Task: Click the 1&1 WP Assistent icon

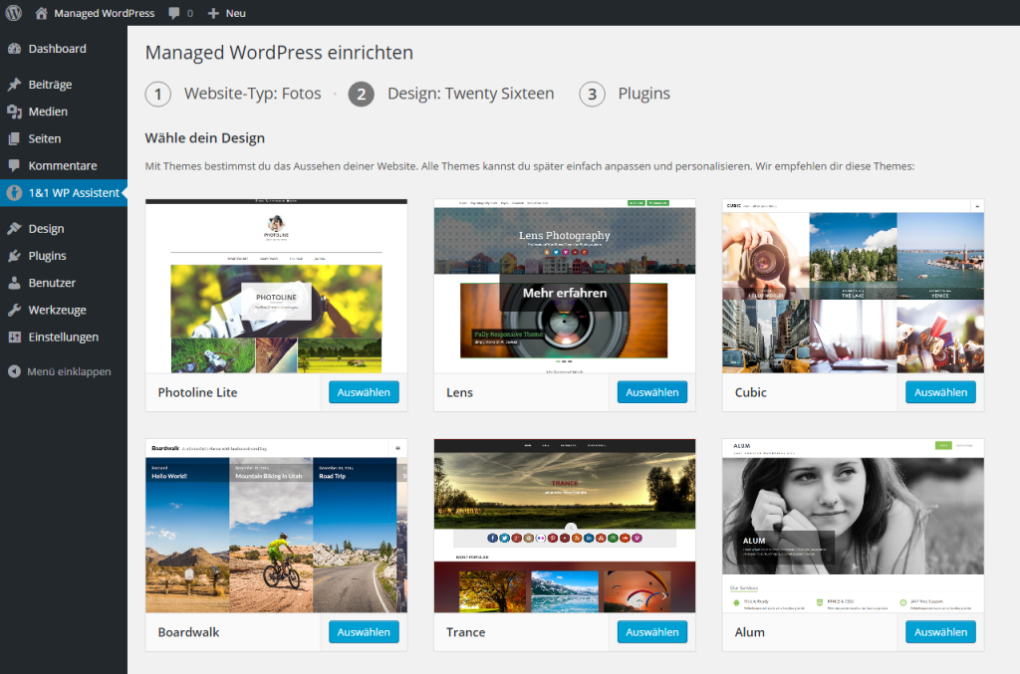Action: (x=14, y=193)
